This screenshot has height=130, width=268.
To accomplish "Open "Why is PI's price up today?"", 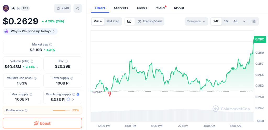I will tap(30, 31).
